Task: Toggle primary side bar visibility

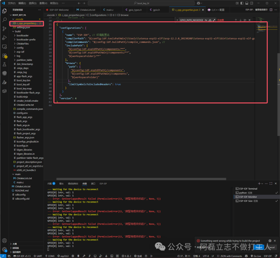Action: coord(242,3)
